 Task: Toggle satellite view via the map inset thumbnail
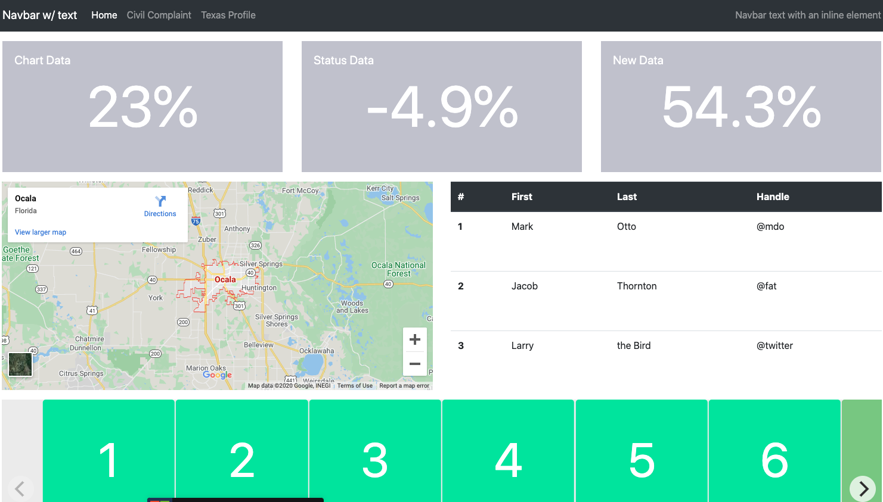pyautogui.click(x=20, y=364)
